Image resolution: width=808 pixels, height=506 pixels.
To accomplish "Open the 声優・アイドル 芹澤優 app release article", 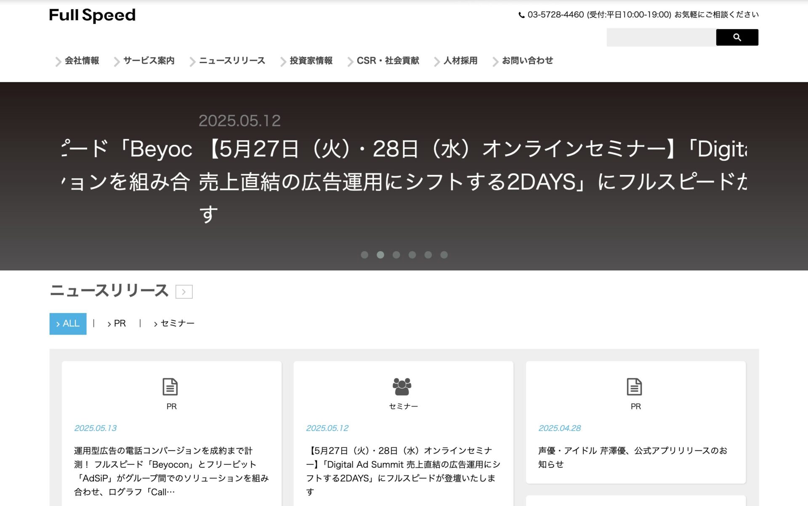I will click(x=633, y=457).
